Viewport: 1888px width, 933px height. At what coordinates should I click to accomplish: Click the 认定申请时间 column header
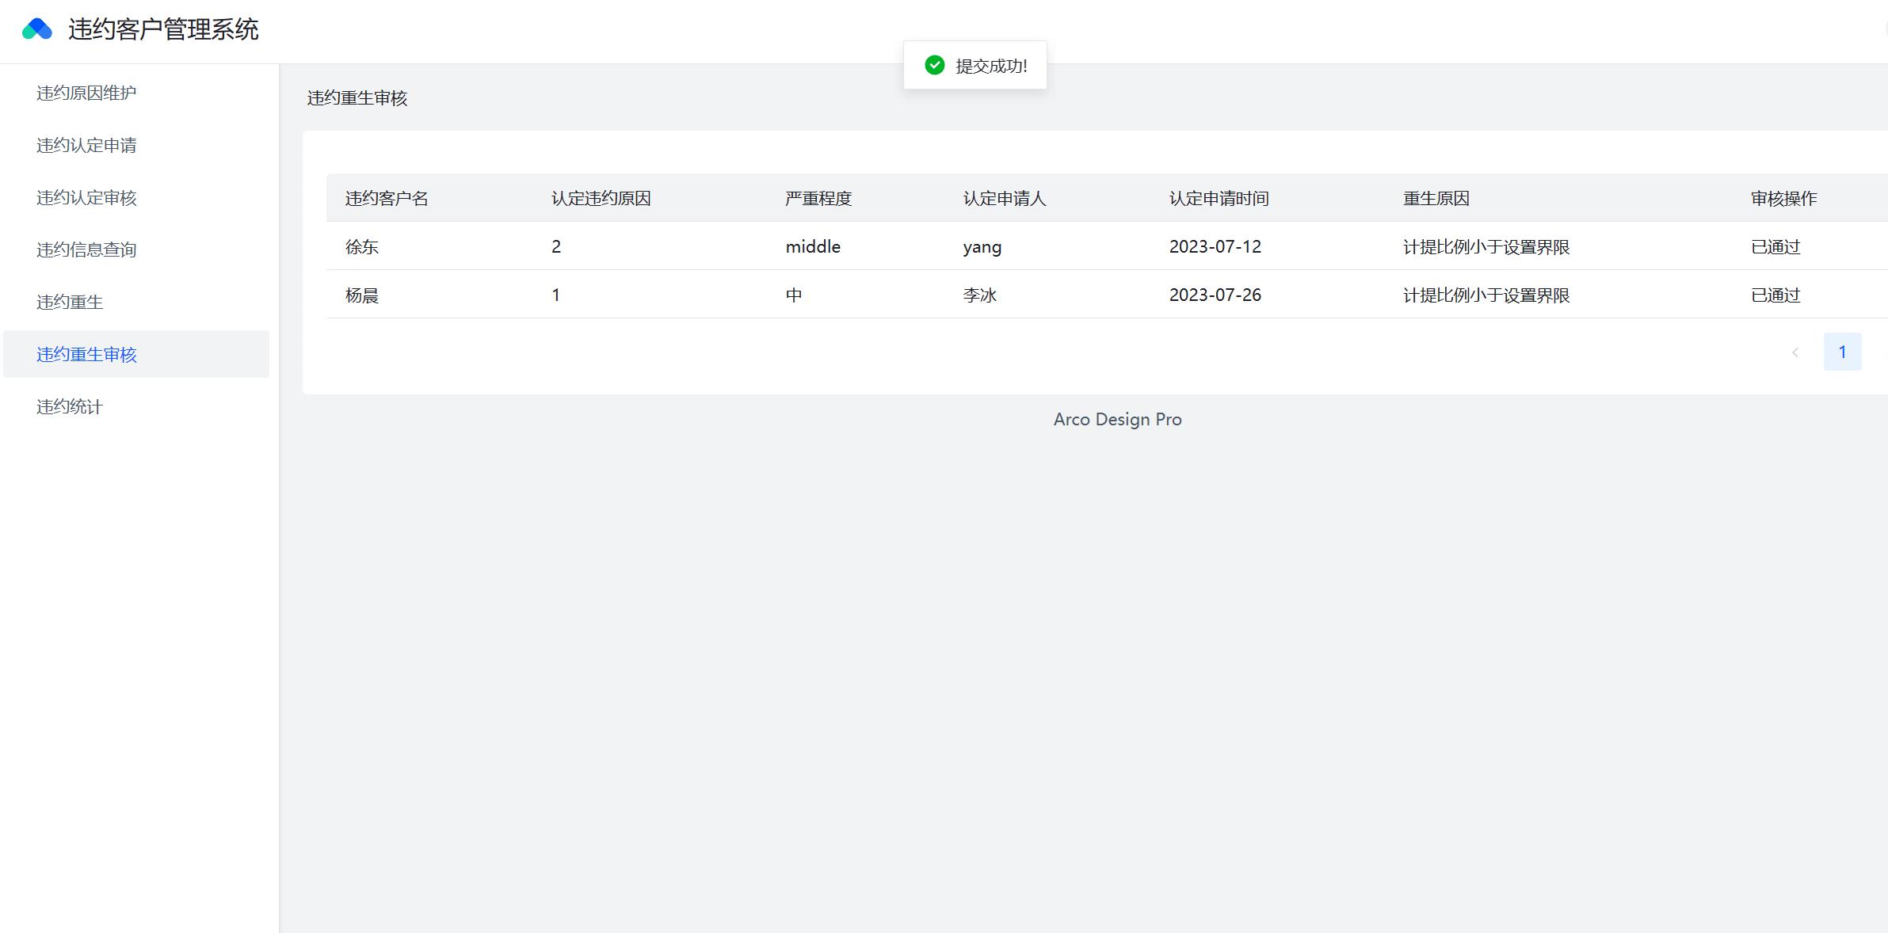(1219, 198)
